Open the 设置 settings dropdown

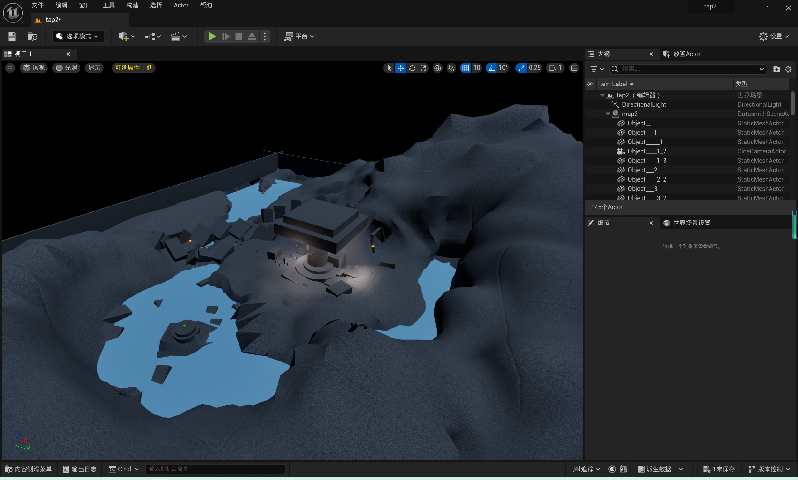pos(774,36)
